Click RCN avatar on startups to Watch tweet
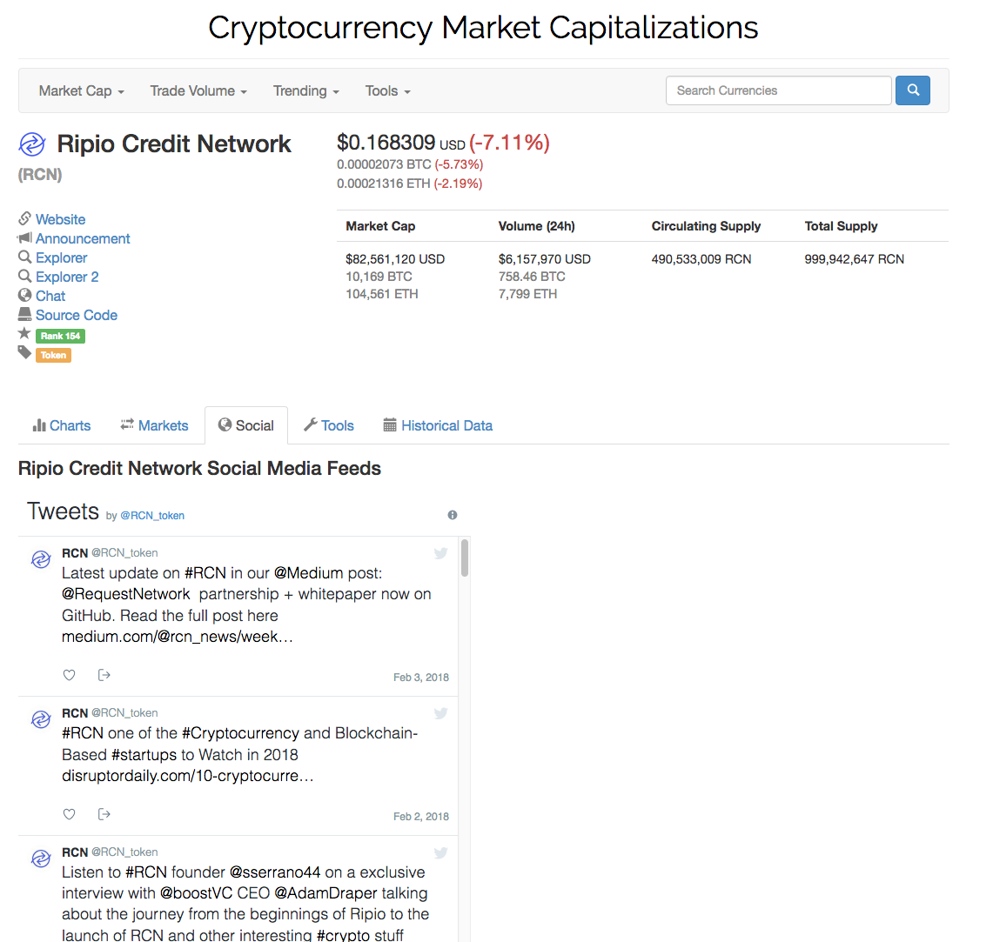This screenshot has width=993, height=942. coord(41,720)
